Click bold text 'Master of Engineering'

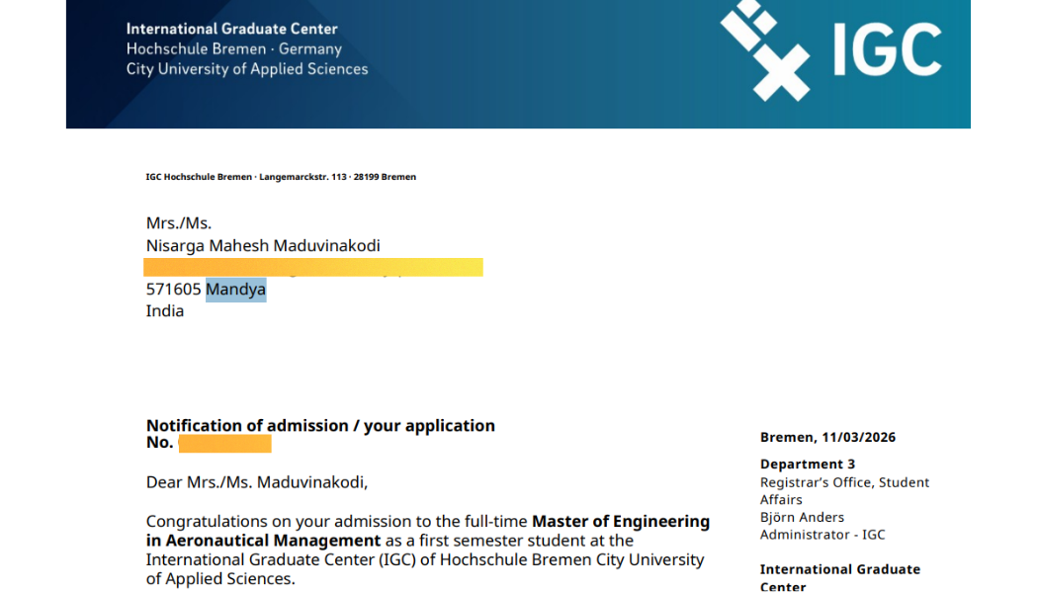[x=620, y=522]
